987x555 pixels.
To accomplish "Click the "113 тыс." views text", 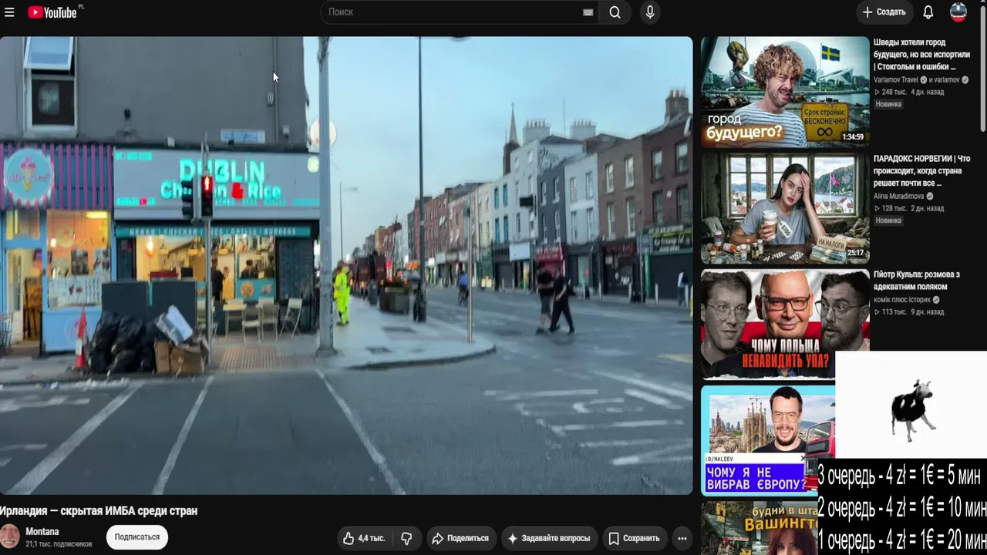I will (894, 312).
